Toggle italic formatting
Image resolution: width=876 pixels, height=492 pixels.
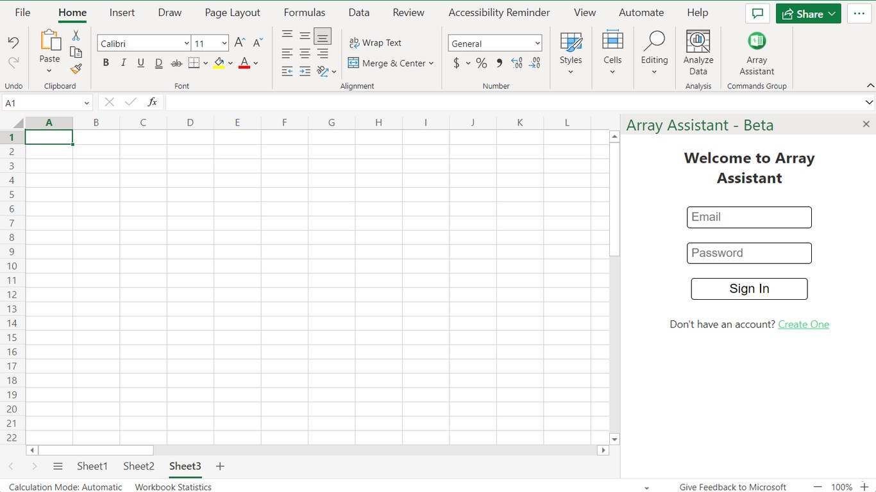(123, 63)
